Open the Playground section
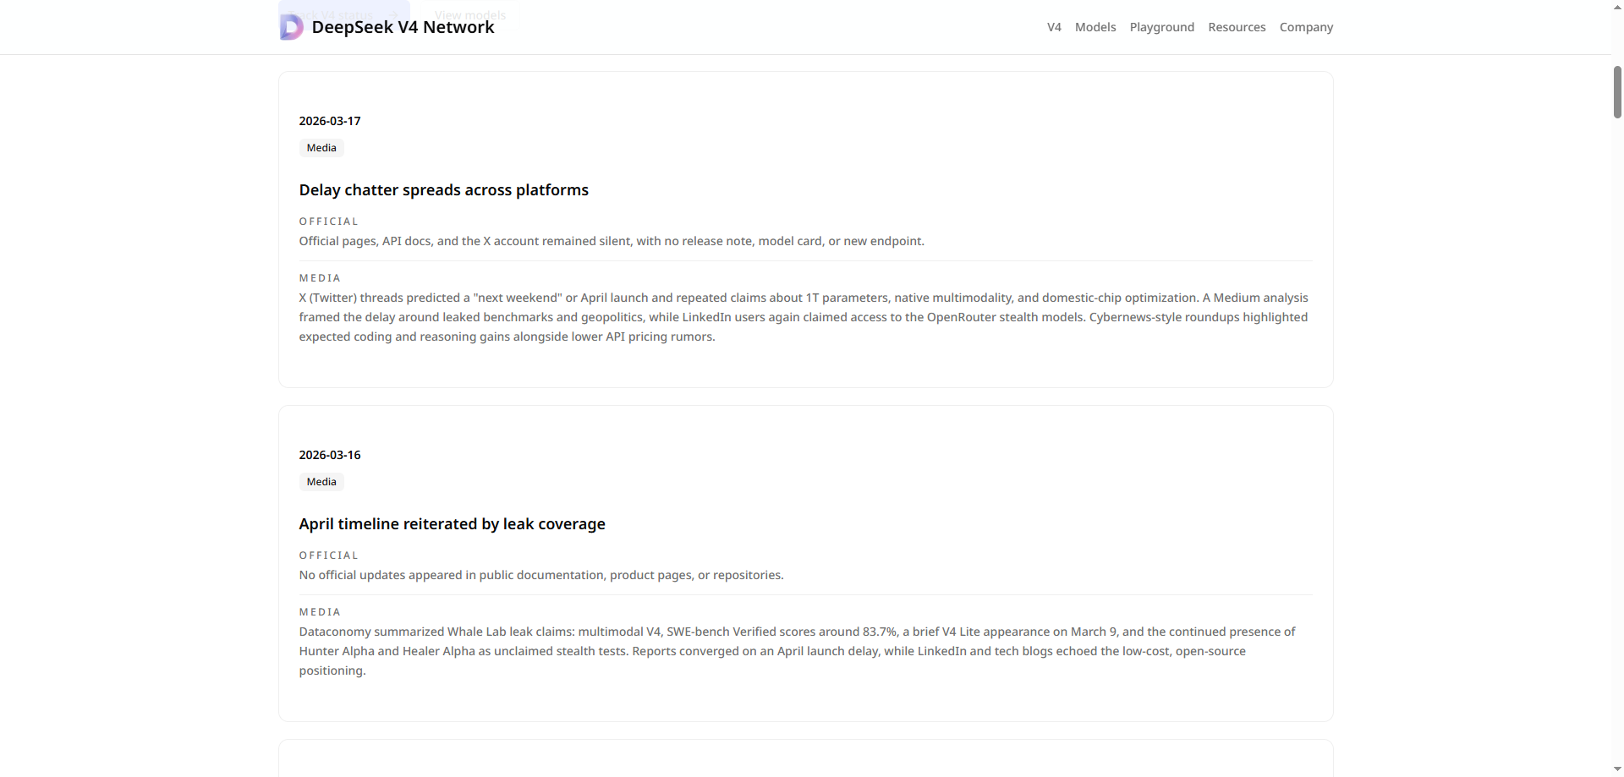The width and height of the screenshot is (1624, 777). point(1162,26)
